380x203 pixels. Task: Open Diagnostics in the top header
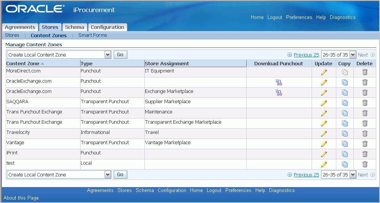(x=343, y=17)
